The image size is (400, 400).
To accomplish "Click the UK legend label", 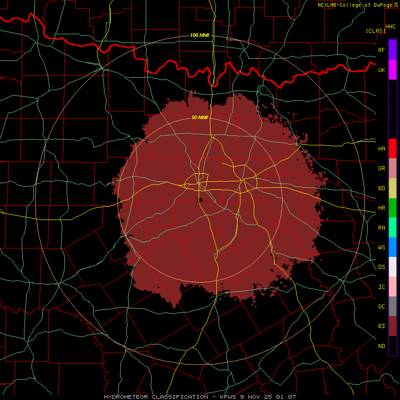I will 381,70.
